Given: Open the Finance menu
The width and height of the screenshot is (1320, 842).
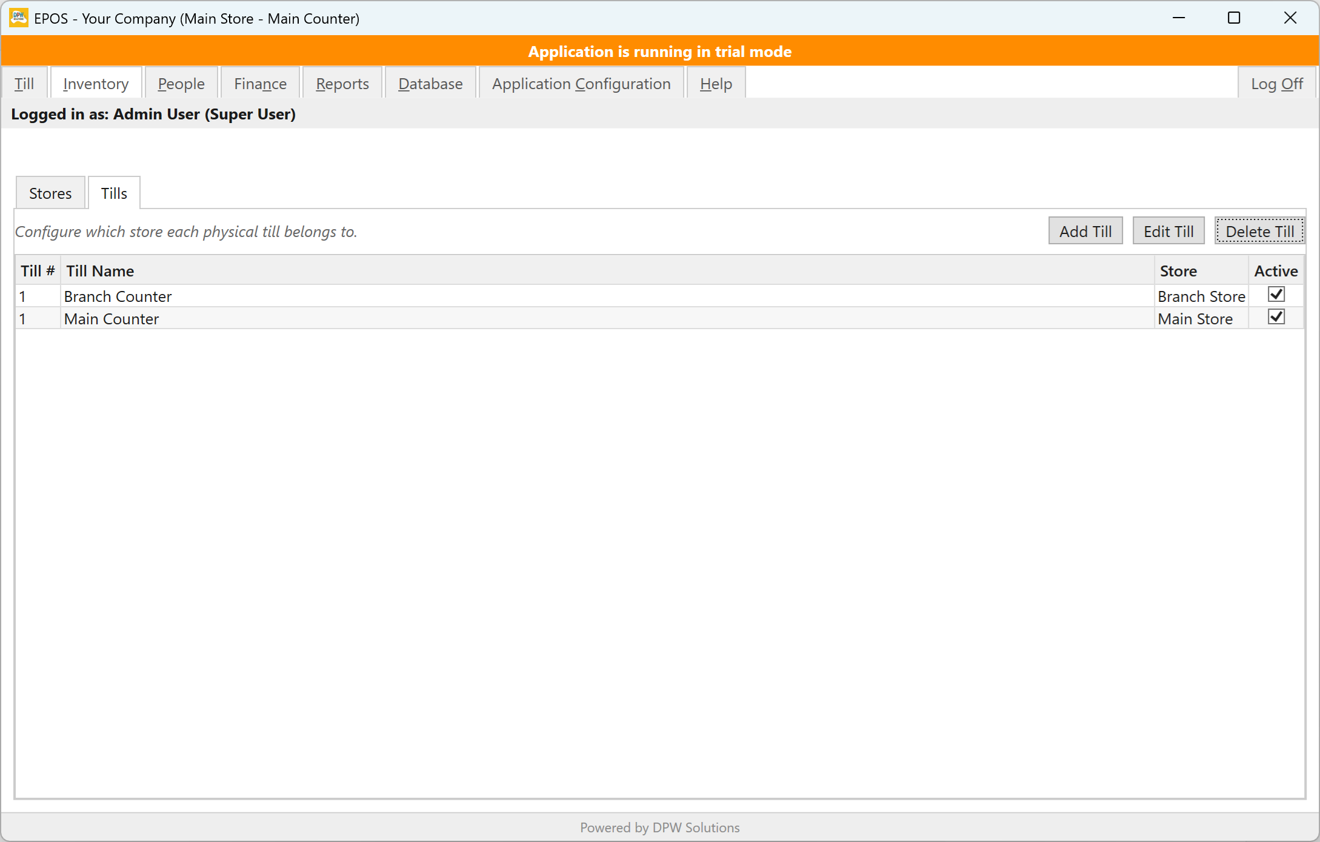Looking at the screenshot, I should click(261, 83).
